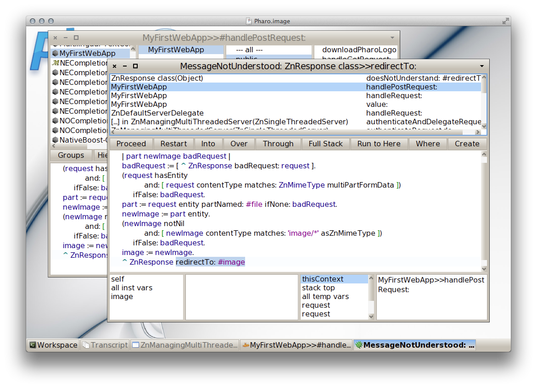Open the browser window's title menu arrow
This screenshot has width=537, height=388.
pyautogui.click(x=392, y=38)
